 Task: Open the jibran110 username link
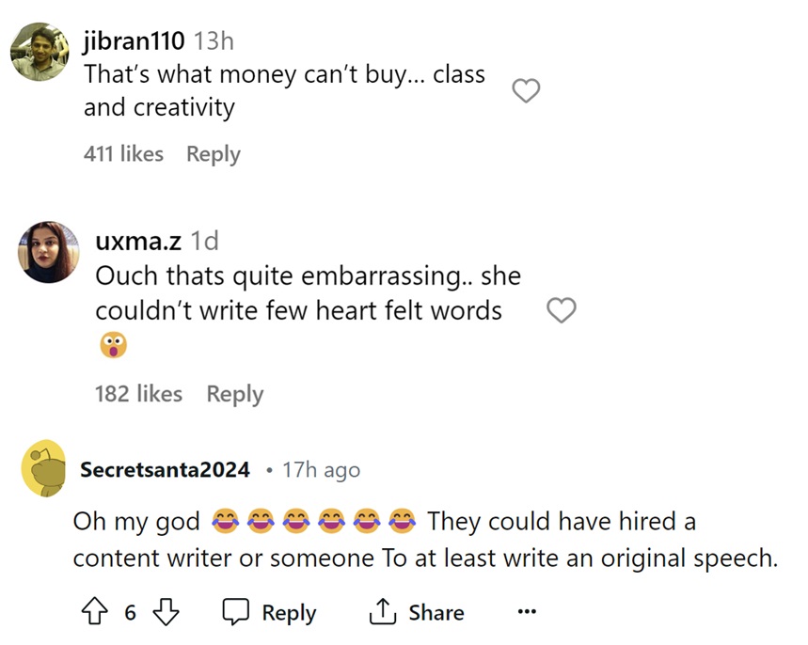pyautogui.click(x=134, y=40)
